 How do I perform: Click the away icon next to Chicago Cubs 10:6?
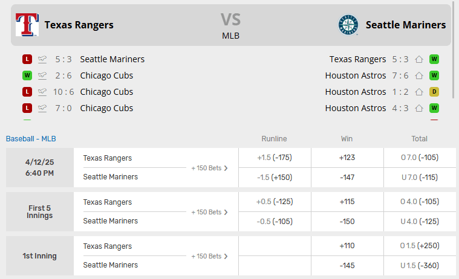tap(42, 92)
